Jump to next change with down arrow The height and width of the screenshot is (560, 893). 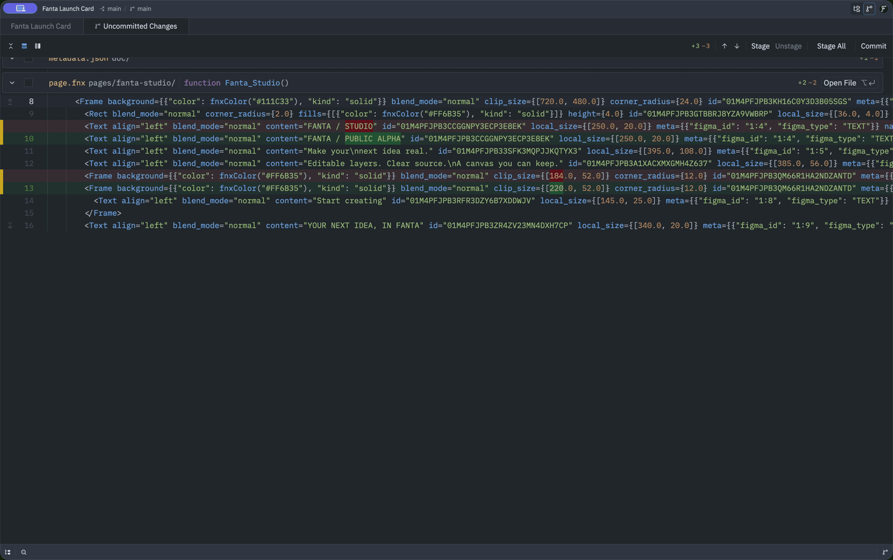click(x=737, y=46)
